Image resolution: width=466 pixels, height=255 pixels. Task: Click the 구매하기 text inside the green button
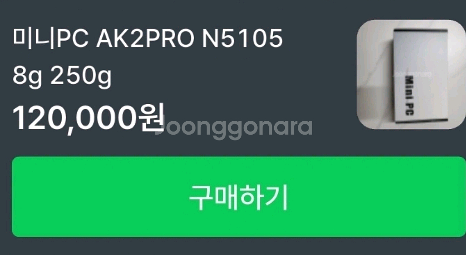pyautogui.click(x=239, y=197)
